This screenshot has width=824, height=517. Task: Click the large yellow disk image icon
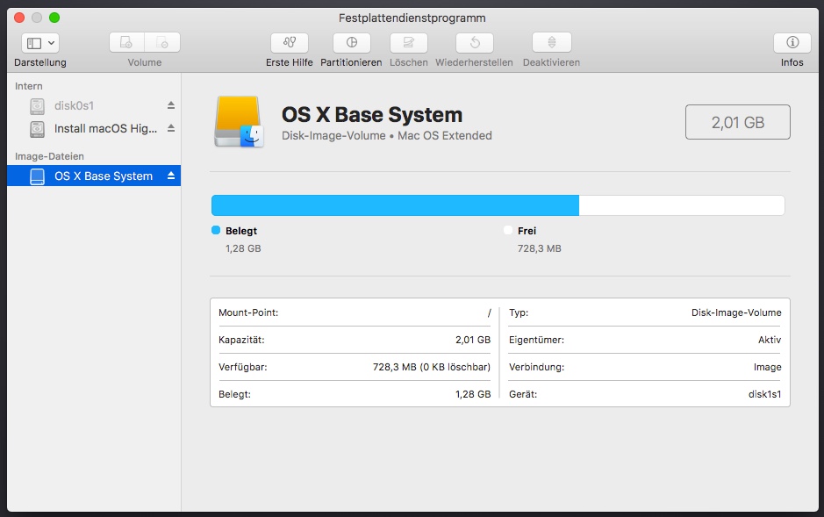tap(239, 121)
